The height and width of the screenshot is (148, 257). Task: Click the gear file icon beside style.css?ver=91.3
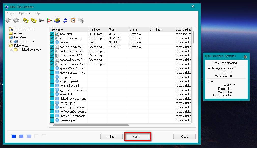(x=57, y=38)
